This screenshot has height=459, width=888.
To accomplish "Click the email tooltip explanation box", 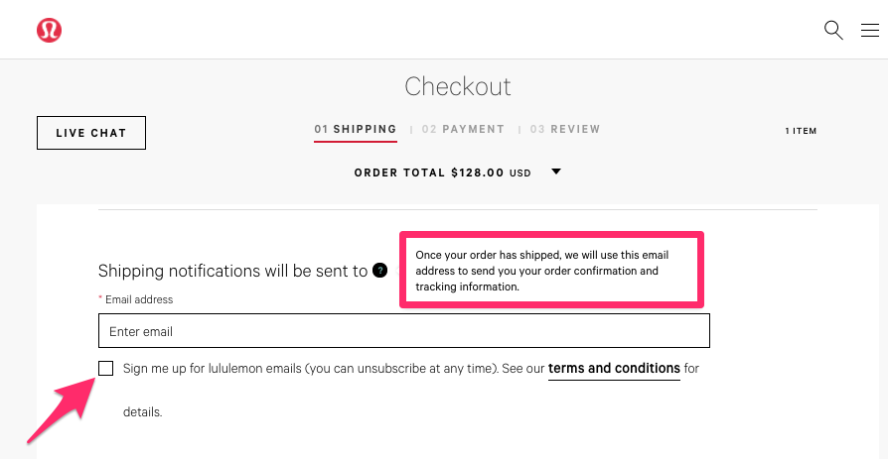I will tap(551, 271).
